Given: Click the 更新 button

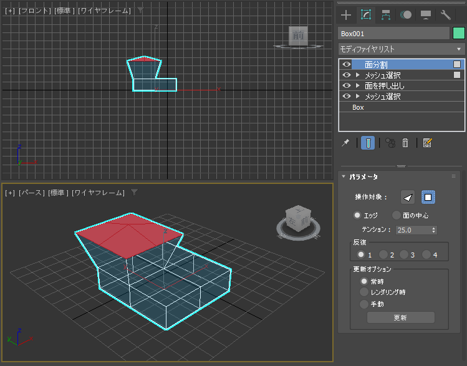Looking at the screenshot, I should pos(400,317).
